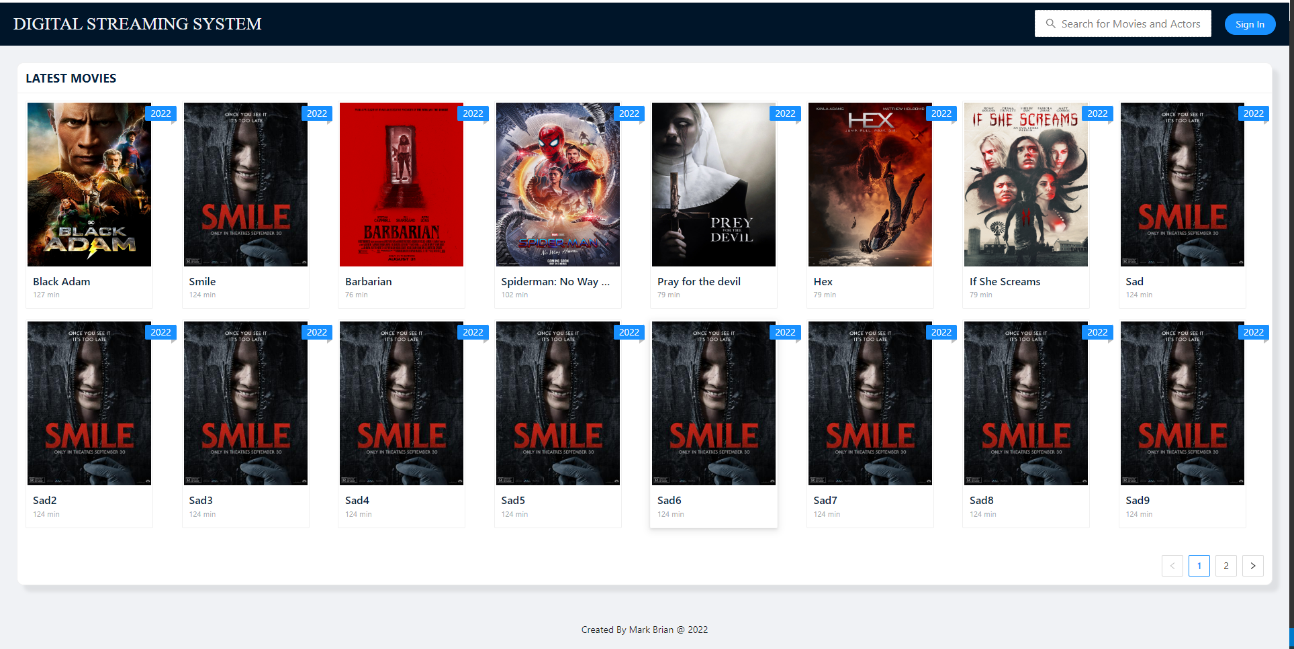This screenshot has height=649, width=1294.
Task: Click the search magnifier icon
Action: (1050, 23)
